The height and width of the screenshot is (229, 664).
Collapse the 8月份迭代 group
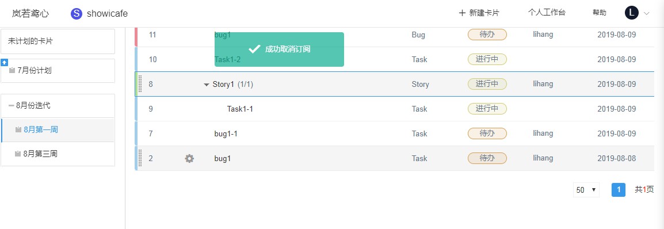pyautogui.click(x=11, y=106)
